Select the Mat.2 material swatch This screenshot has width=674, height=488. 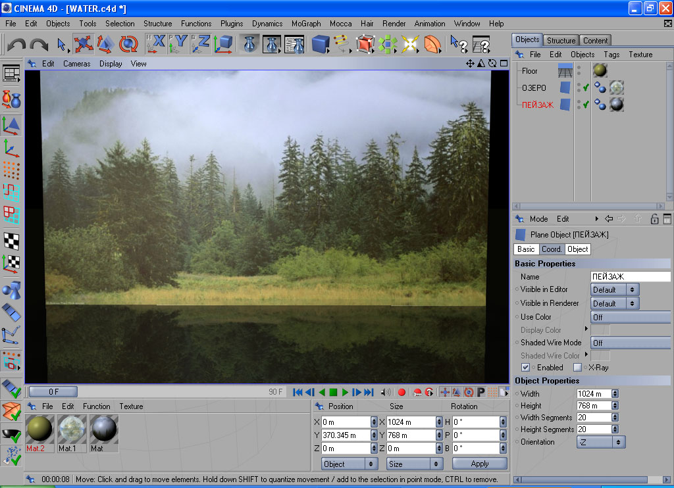click(40, 430)
